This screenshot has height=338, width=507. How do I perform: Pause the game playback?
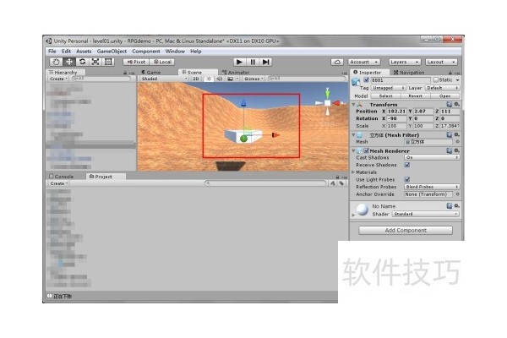point(253,62)
